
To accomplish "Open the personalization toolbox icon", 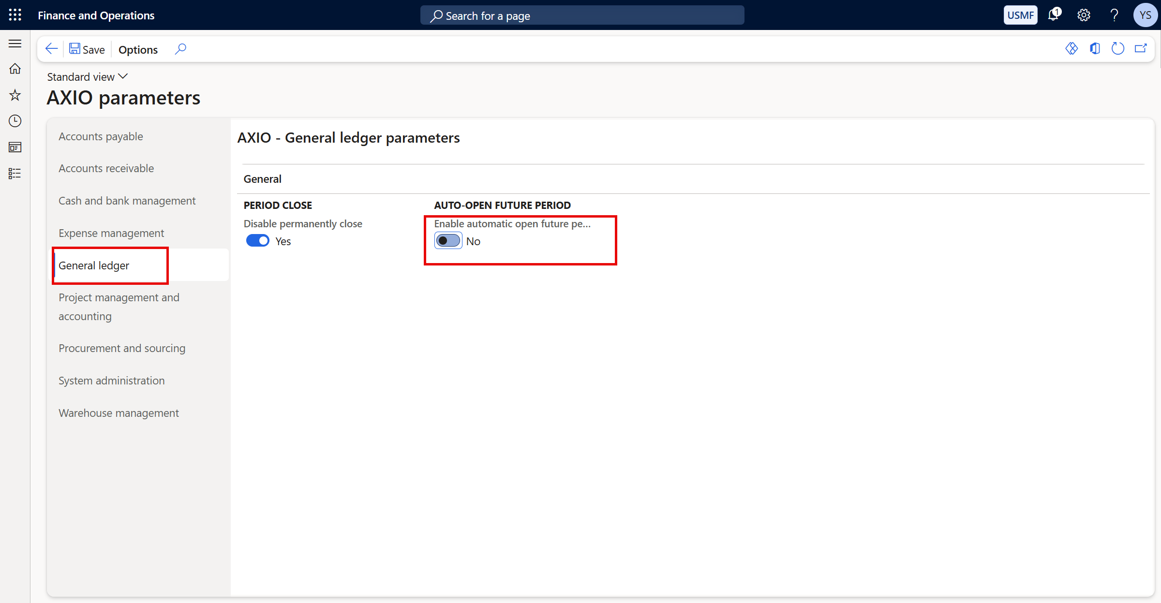I will [1072, 48].
